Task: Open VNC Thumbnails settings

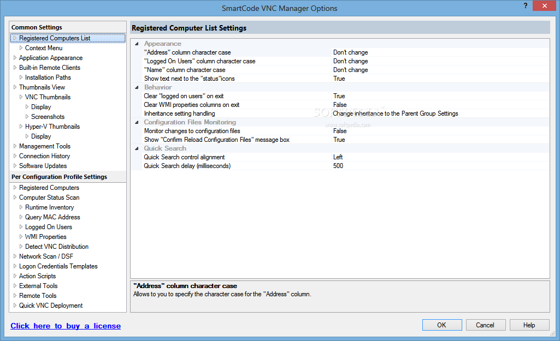Action: click(x=48, y=97)
